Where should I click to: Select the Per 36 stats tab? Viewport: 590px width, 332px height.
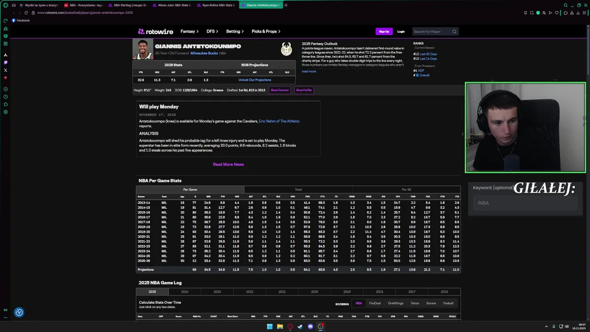click(406, 190)
